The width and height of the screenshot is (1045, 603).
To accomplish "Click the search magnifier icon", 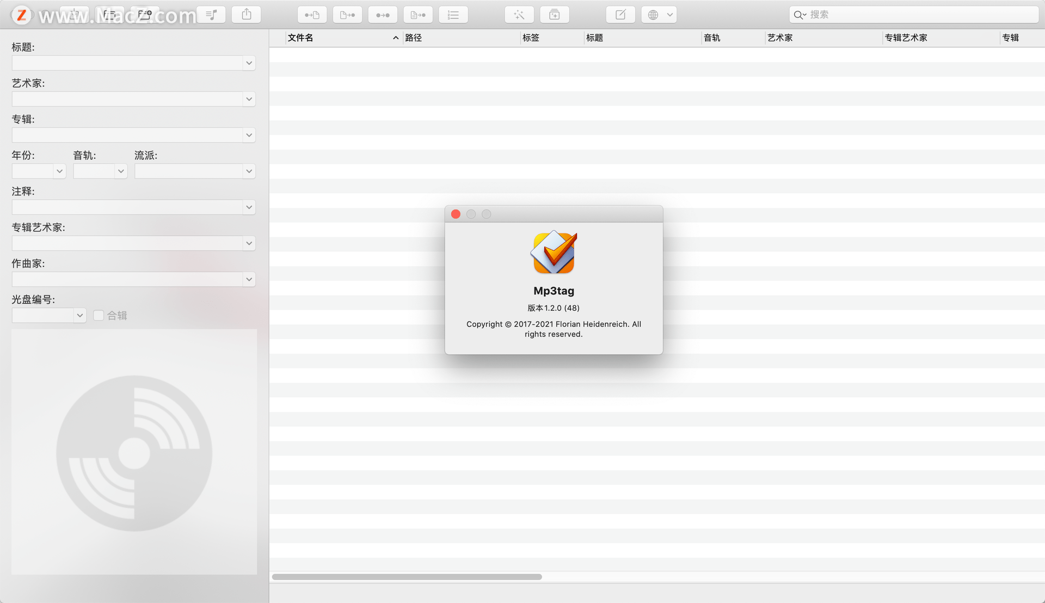I will coord(799,15).
